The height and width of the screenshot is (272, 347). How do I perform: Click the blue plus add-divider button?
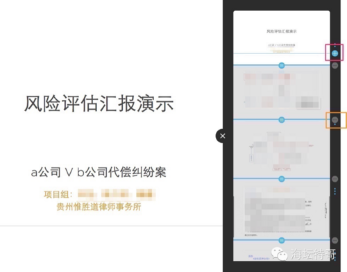tap(335, 53)
